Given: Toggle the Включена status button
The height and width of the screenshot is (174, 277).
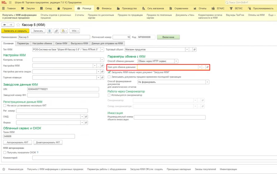Looking at the screenshot, I should point(168,37).
